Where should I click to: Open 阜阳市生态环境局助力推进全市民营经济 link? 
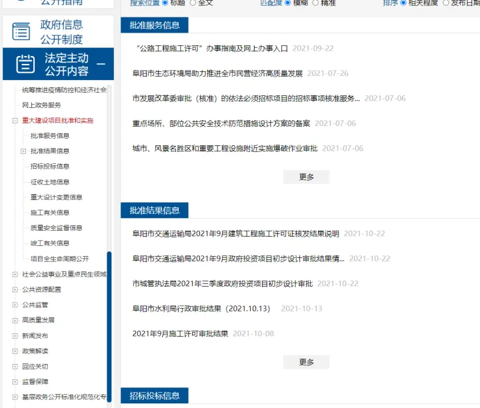(x=217, y=73)
